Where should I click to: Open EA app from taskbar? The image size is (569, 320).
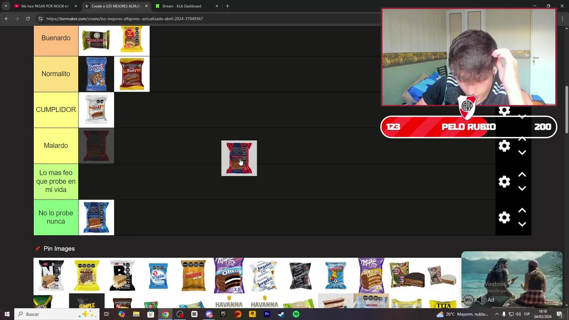tap(238, 314)
